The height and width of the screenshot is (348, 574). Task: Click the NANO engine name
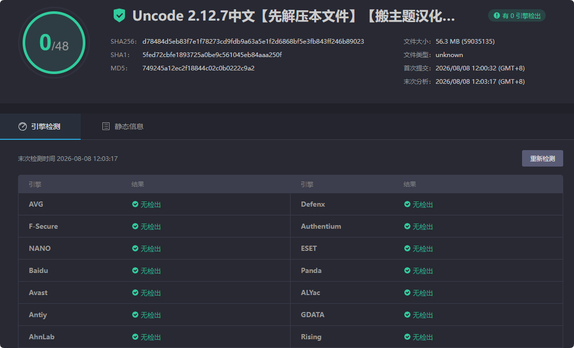click(40, 248)
